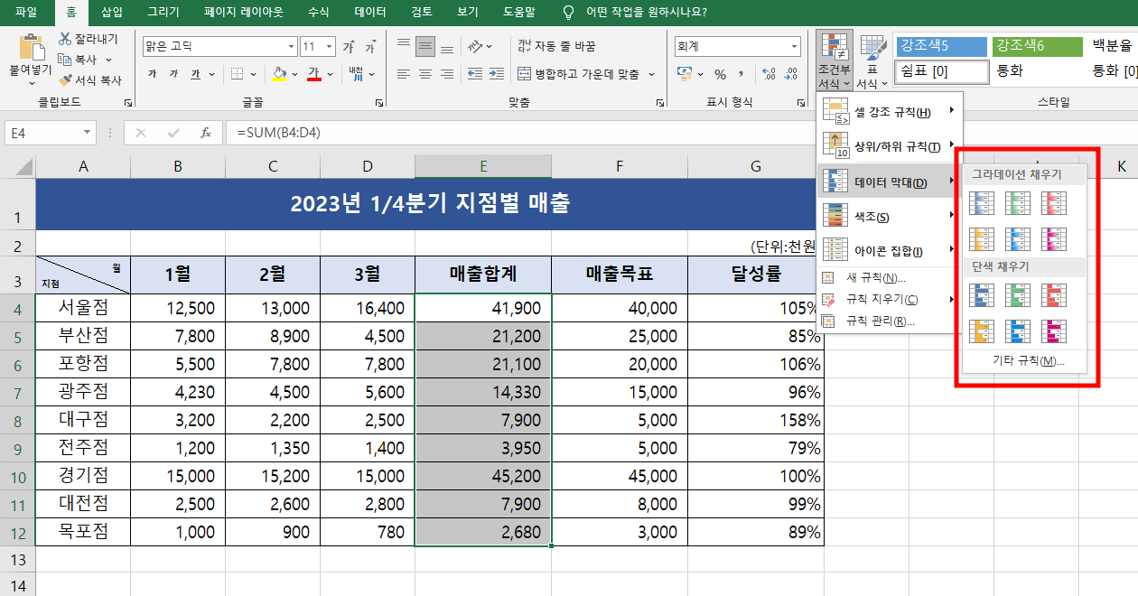
Task: Open the font size dropdown showing 11
Action: [x=329, y=46]
